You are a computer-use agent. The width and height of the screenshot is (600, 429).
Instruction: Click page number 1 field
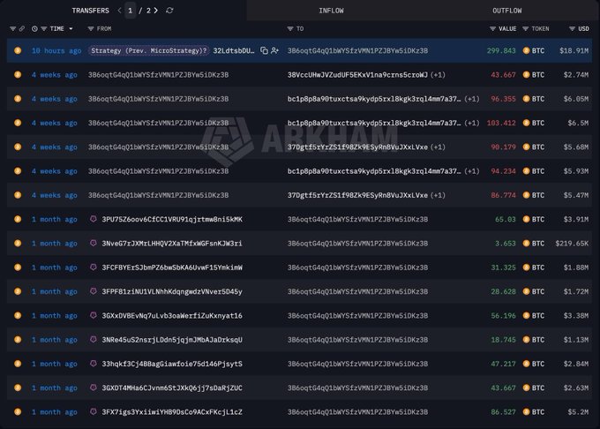(x=130, y=11)
